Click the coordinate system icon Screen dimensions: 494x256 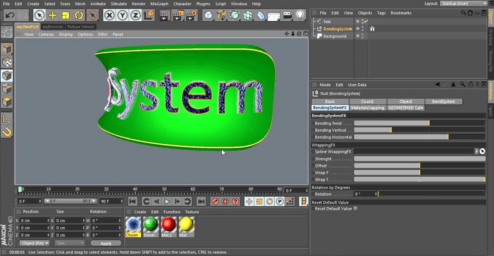click(x=149, y=15)
